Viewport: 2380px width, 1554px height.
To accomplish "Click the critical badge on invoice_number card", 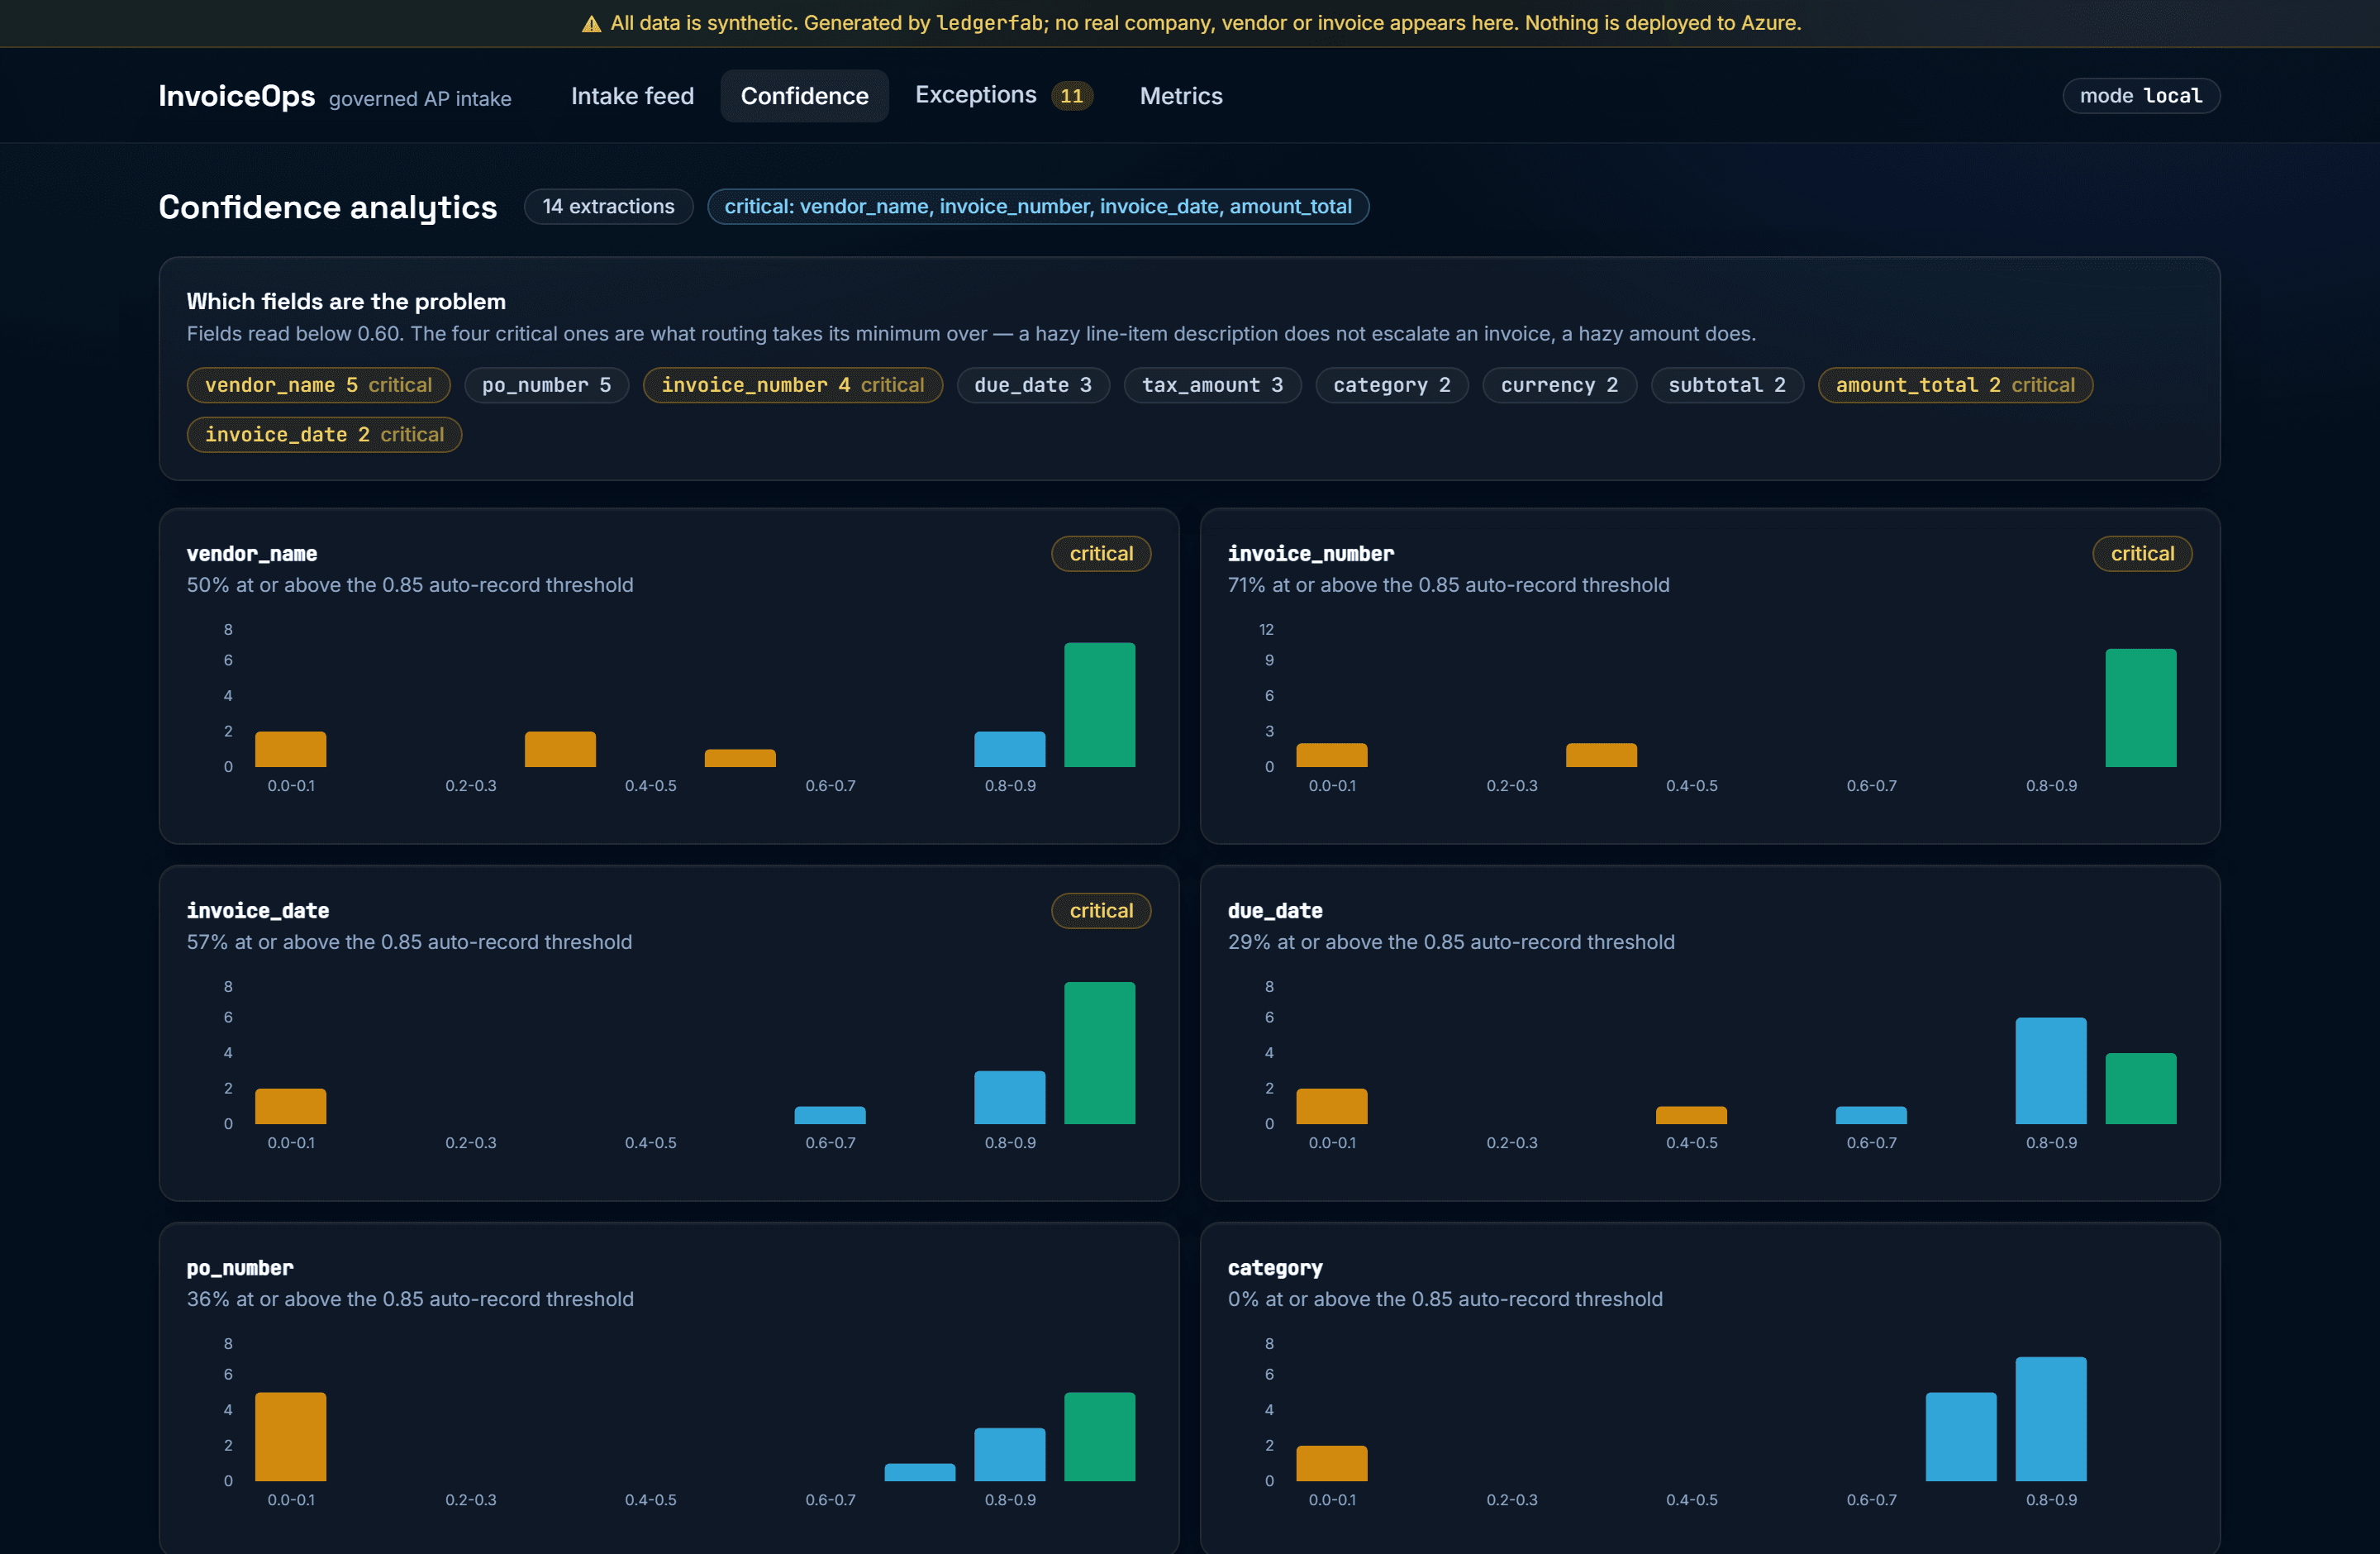I will 2142,554.
